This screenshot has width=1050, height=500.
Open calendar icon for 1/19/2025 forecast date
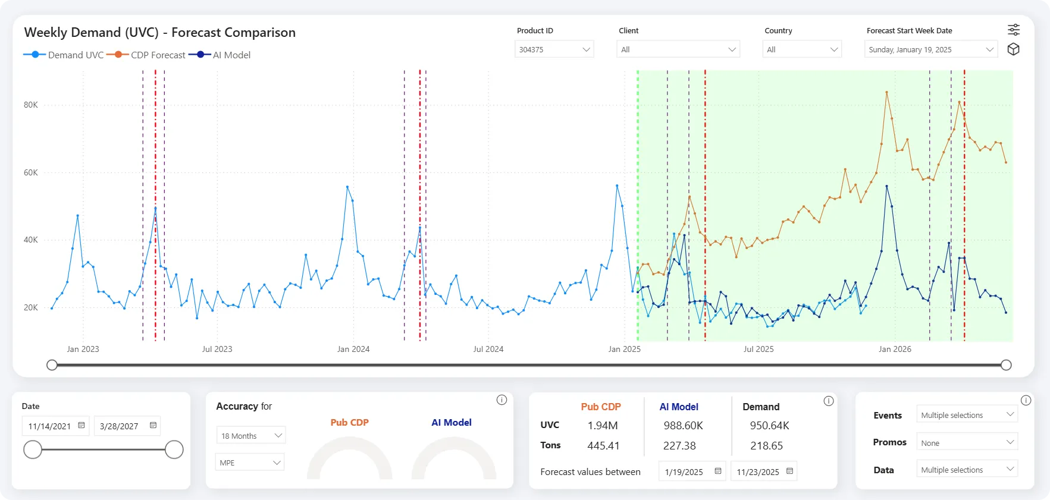coord(718,471)
